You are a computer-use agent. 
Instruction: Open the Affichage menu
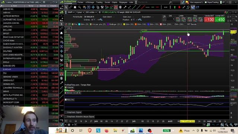tap(90, 2)
